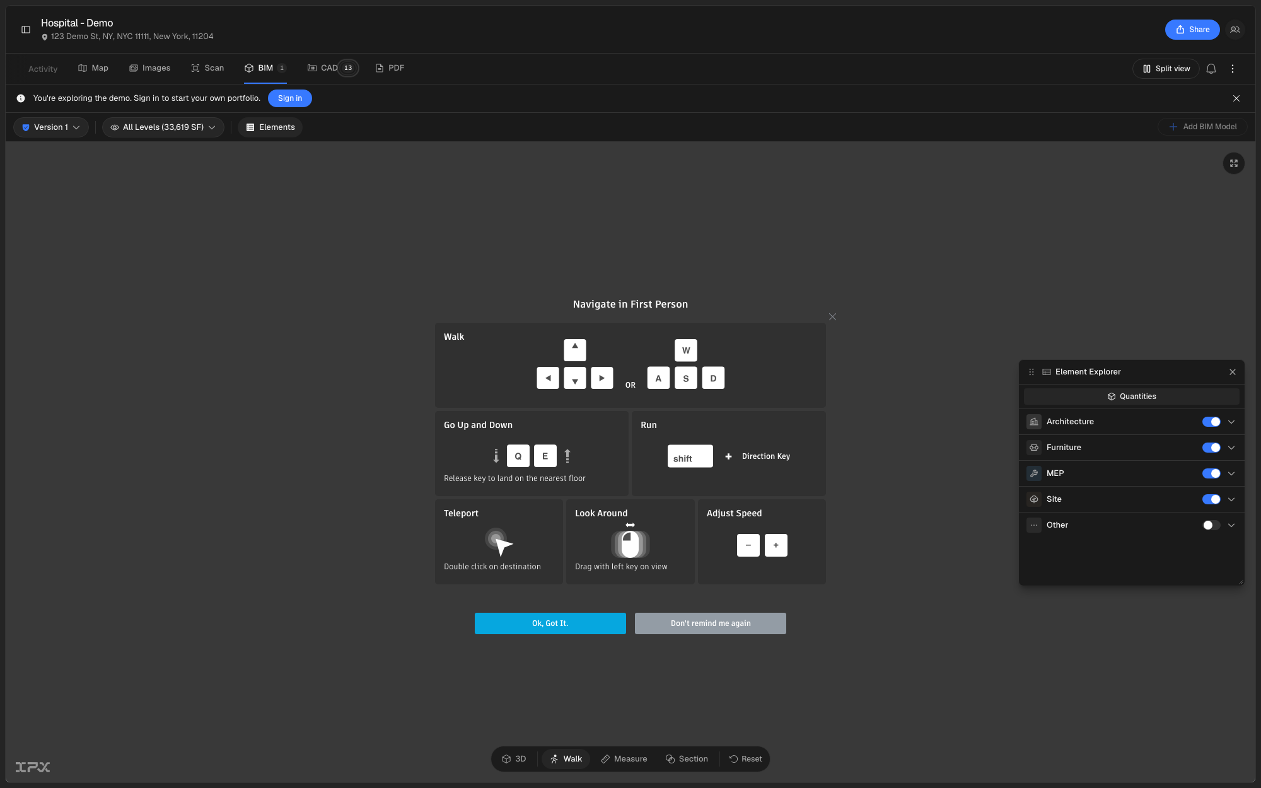
Task: Toggle the left sidebar panel icon
Action: click(x=26, y=30)
